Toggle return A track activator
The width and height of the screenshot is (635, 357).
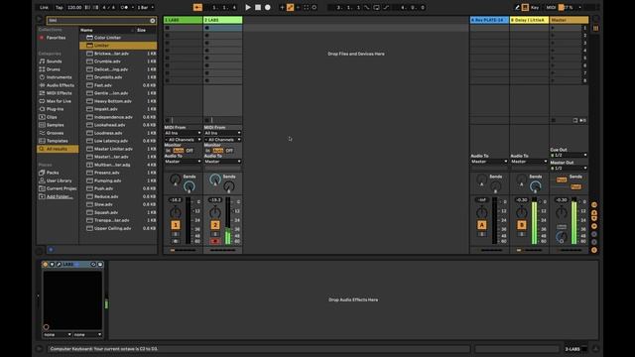click(x=481, y=225)
